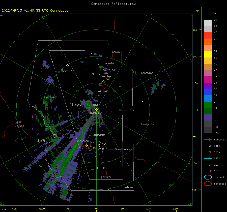Click the Sundre town label
This screenshot has height=212, width=227.
76,104
